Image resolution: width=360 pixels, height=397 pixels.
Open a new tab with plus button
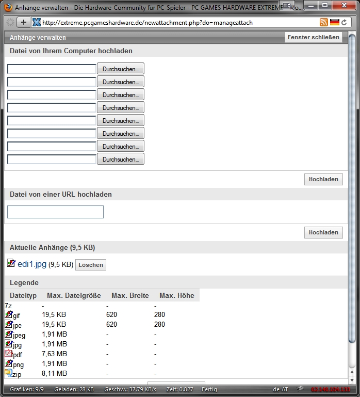(24, 22)
